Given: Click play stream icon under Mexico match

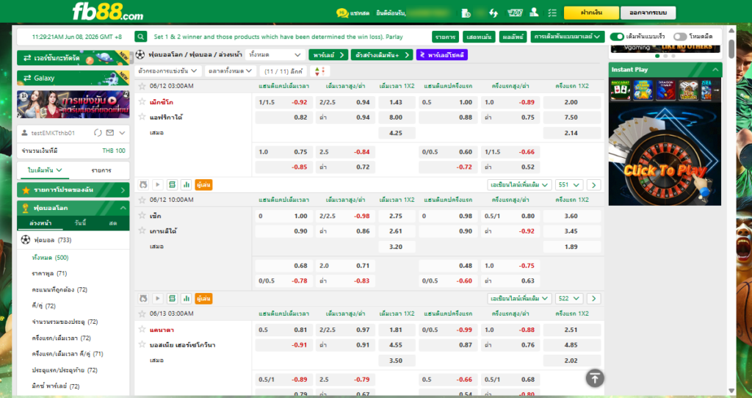Looking at the screenshot, I should [x=157, y=184].
